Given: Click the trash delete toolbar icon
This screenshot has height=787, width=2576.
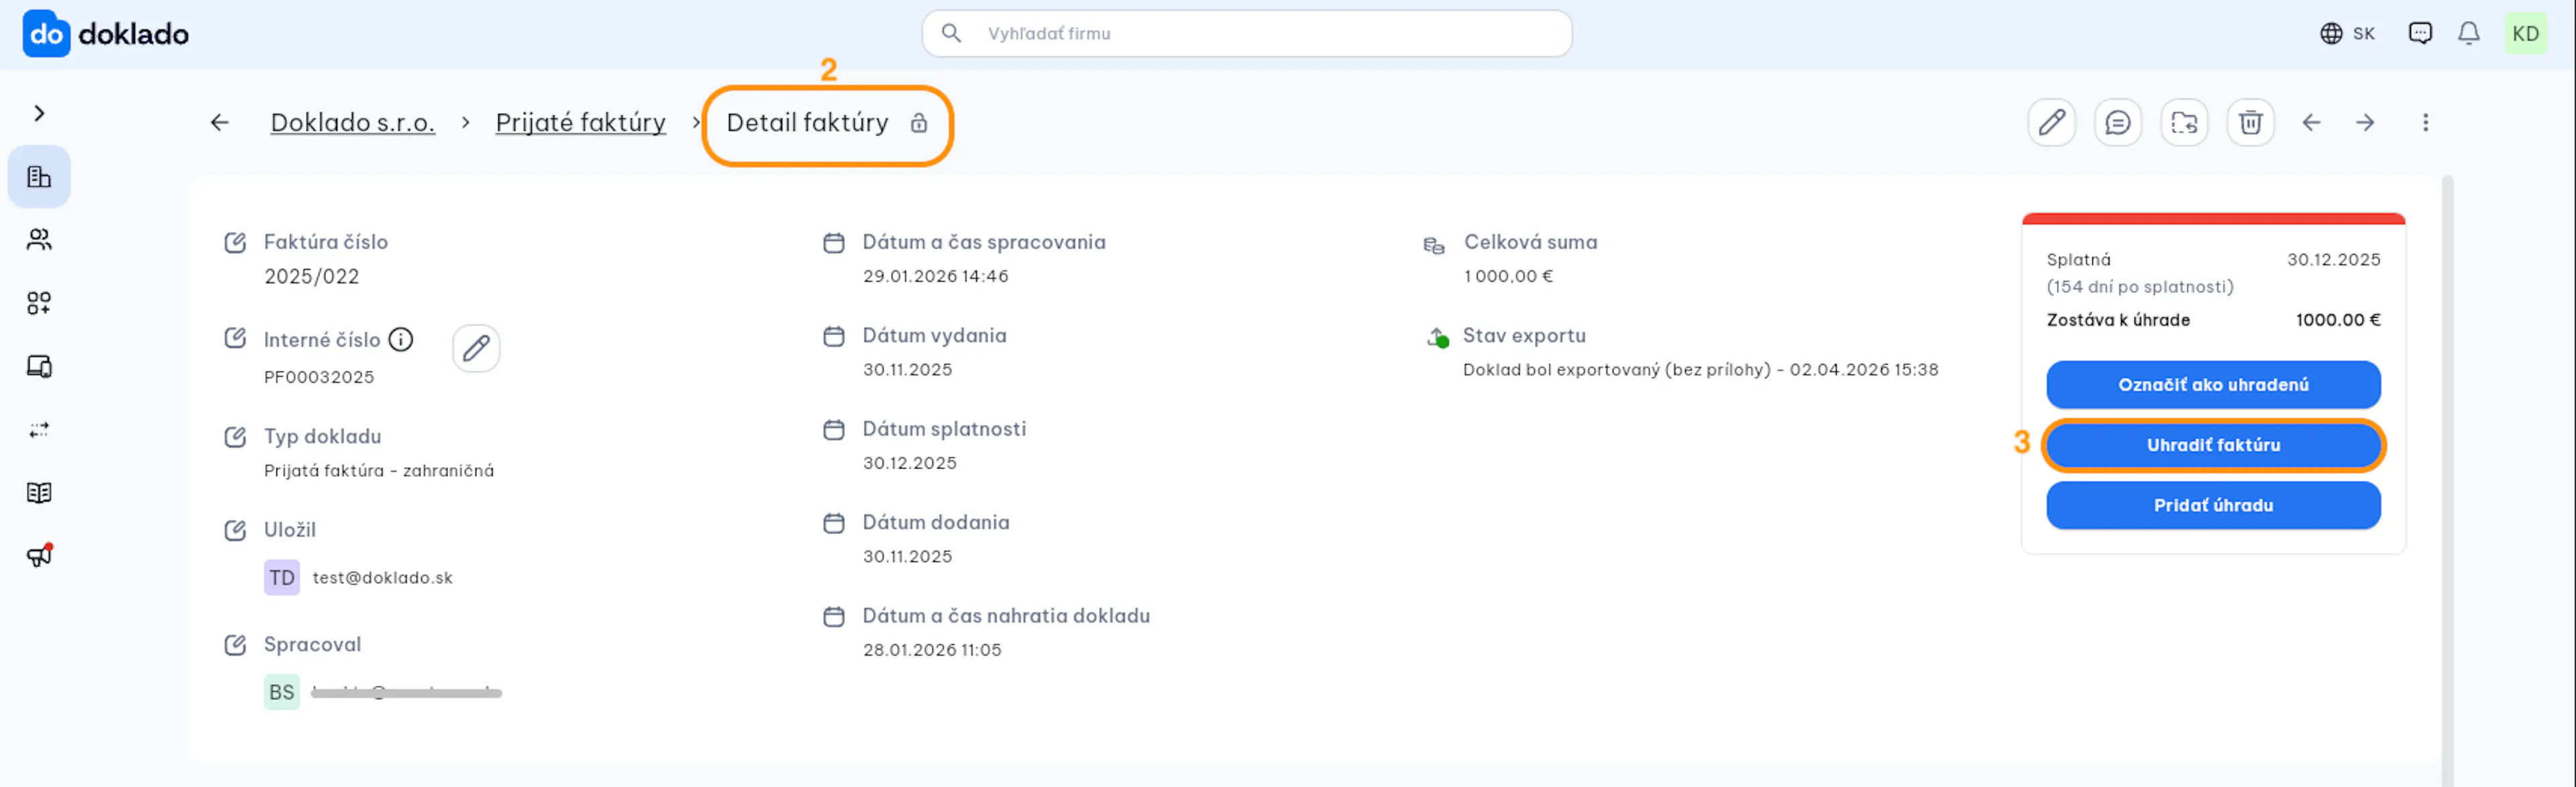Looking at the screenshot, I should (2250, 123).
